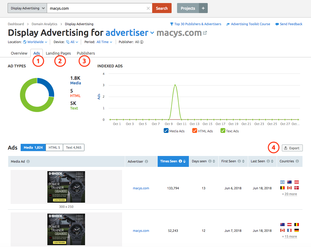Viewport: 311px width, 247px height.
Task: Switch to the Publishers tab
Action: click(x=86, y=53)
